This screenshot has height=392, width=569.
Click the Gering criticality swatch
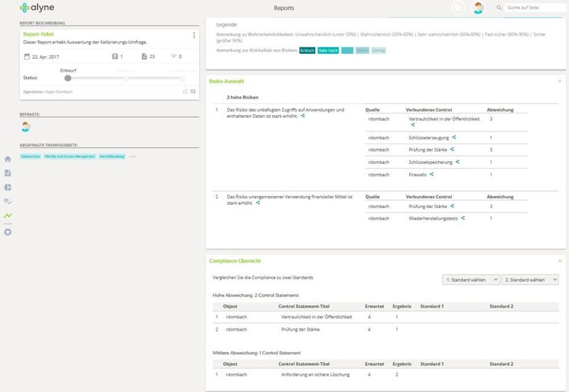pos(378,50)
